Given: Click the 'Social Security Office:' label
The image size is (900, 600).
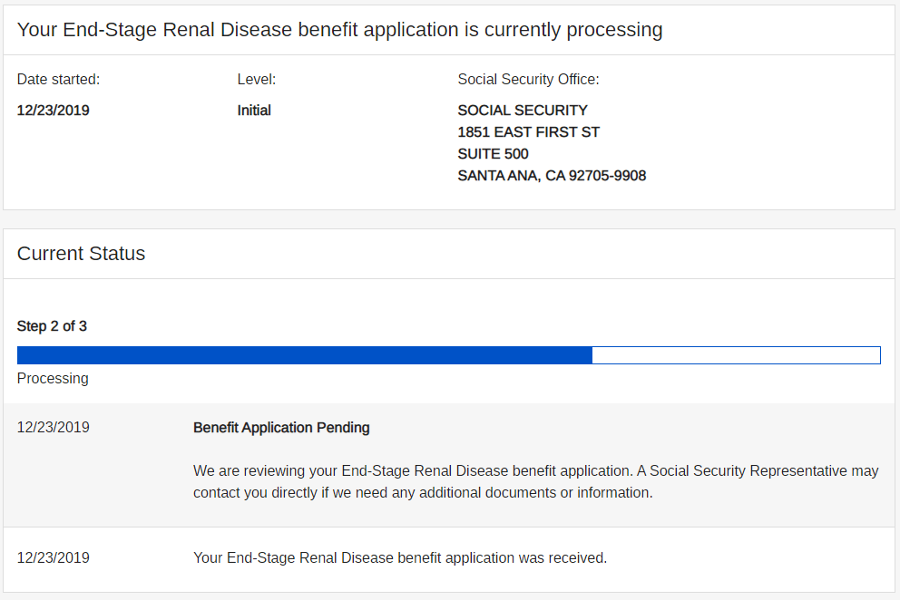Looking at the screenshot, I should pos(528,80).
